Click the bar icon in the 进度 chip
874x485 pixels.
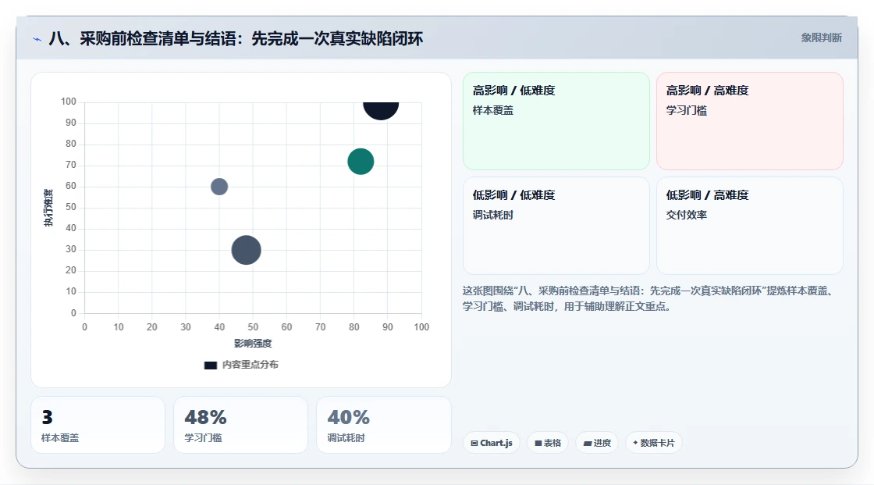click(588, 443)
